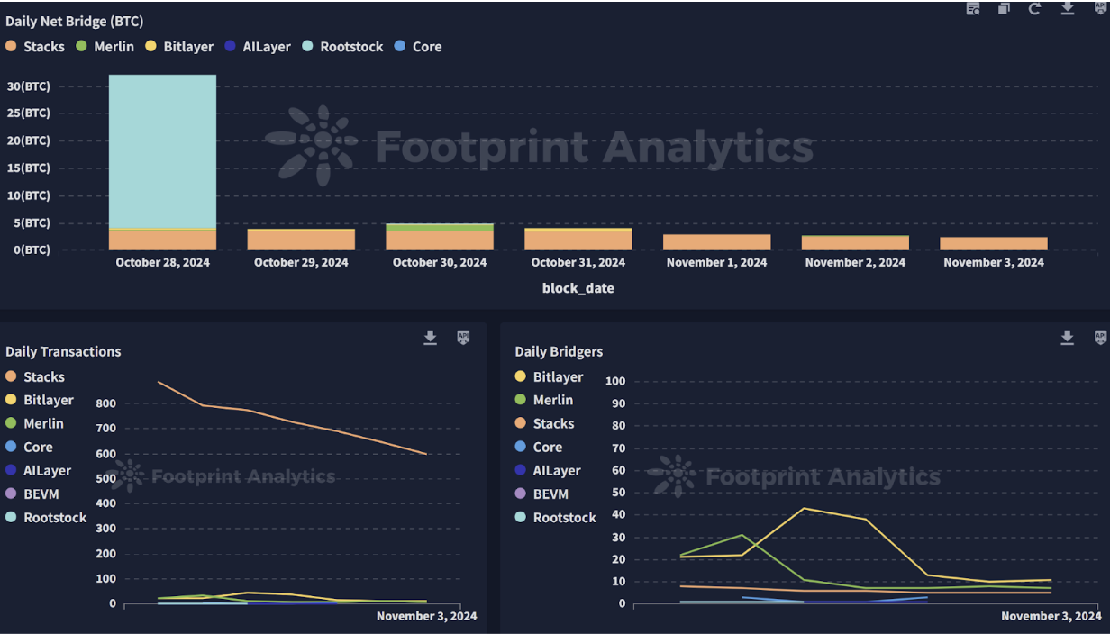Toggle Stacks in the Daily Bridgers legend
Screen dimensions: 1110x634
pos(544,423)
